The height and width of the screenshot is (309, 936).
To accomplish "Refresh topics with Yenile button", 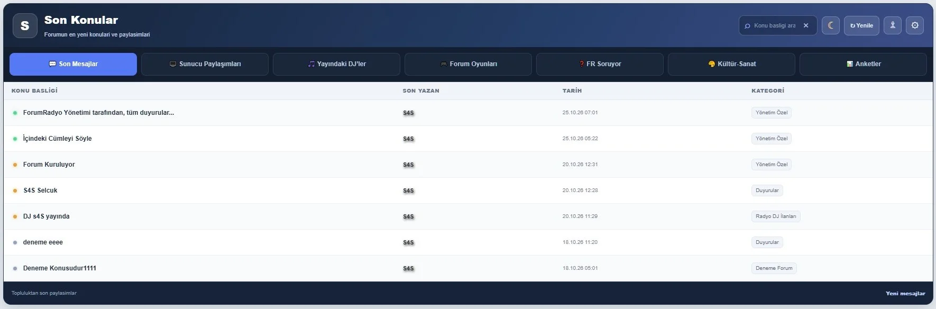I will [x=861, y=25].
